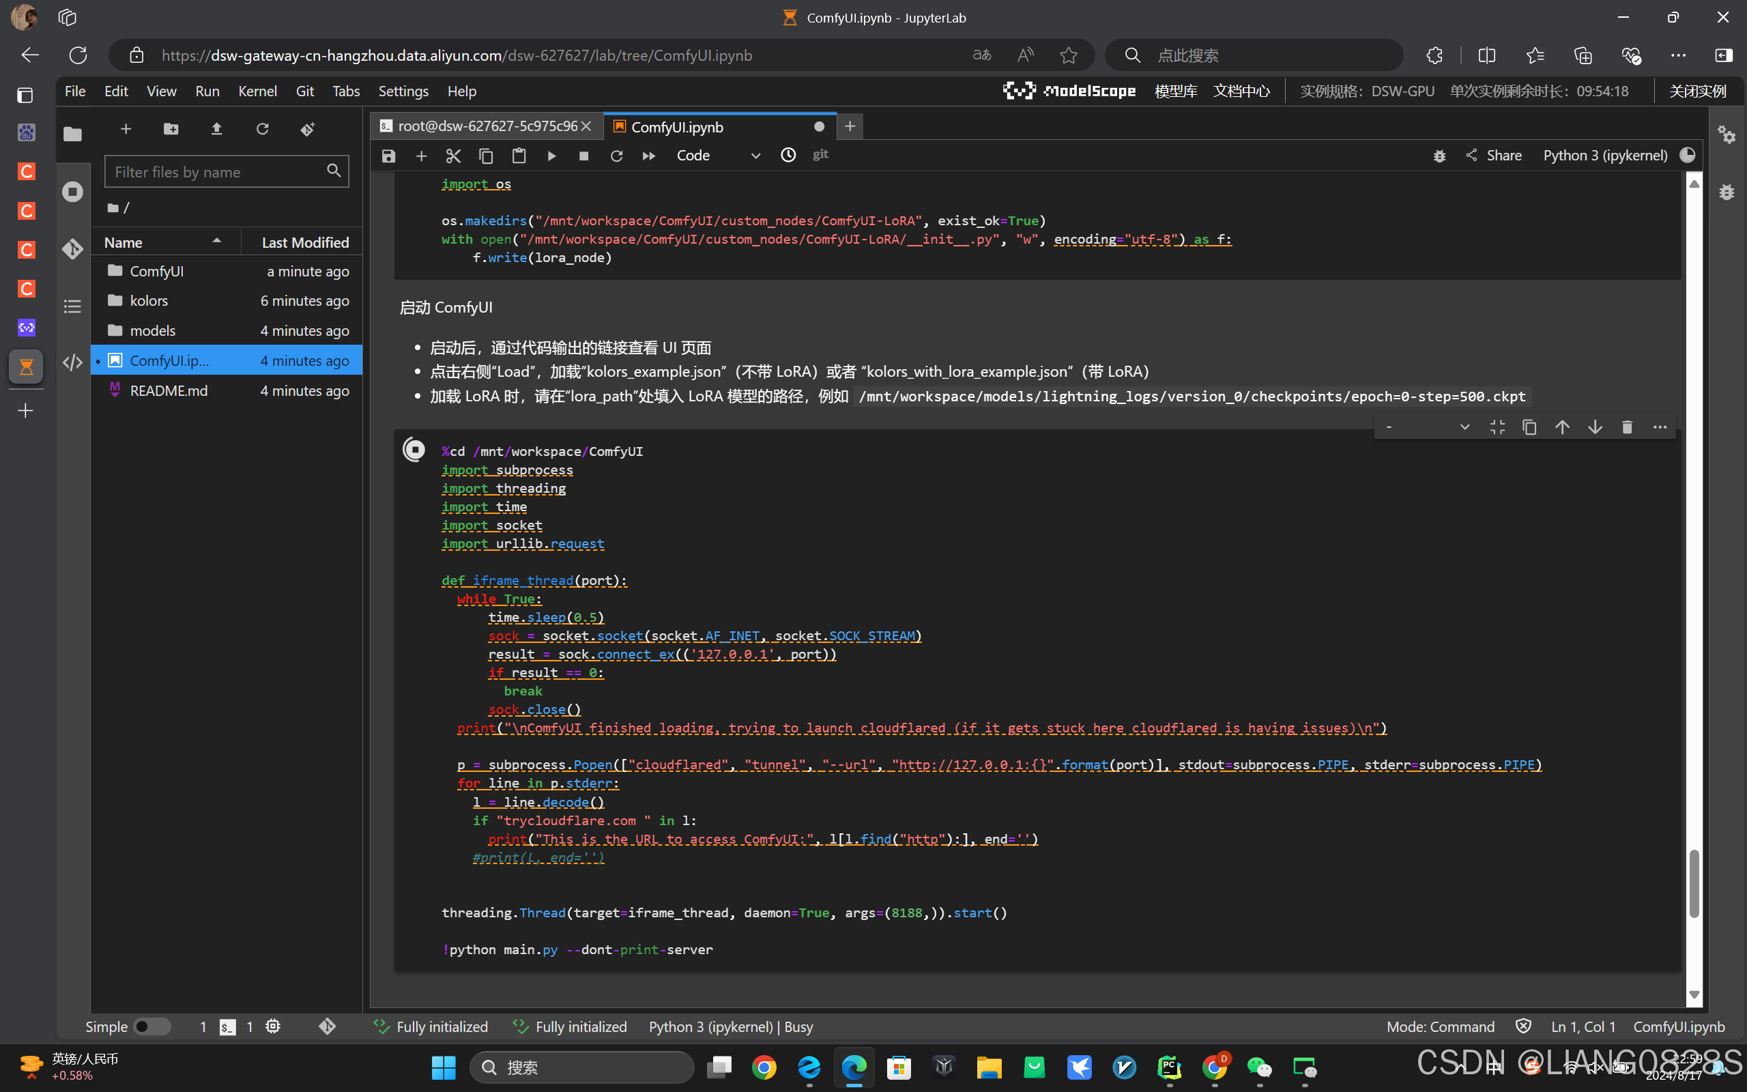Move the cell down with the arrow icon
The width and height of the screenshot is (1747, 1092).
pos(1595,427)
